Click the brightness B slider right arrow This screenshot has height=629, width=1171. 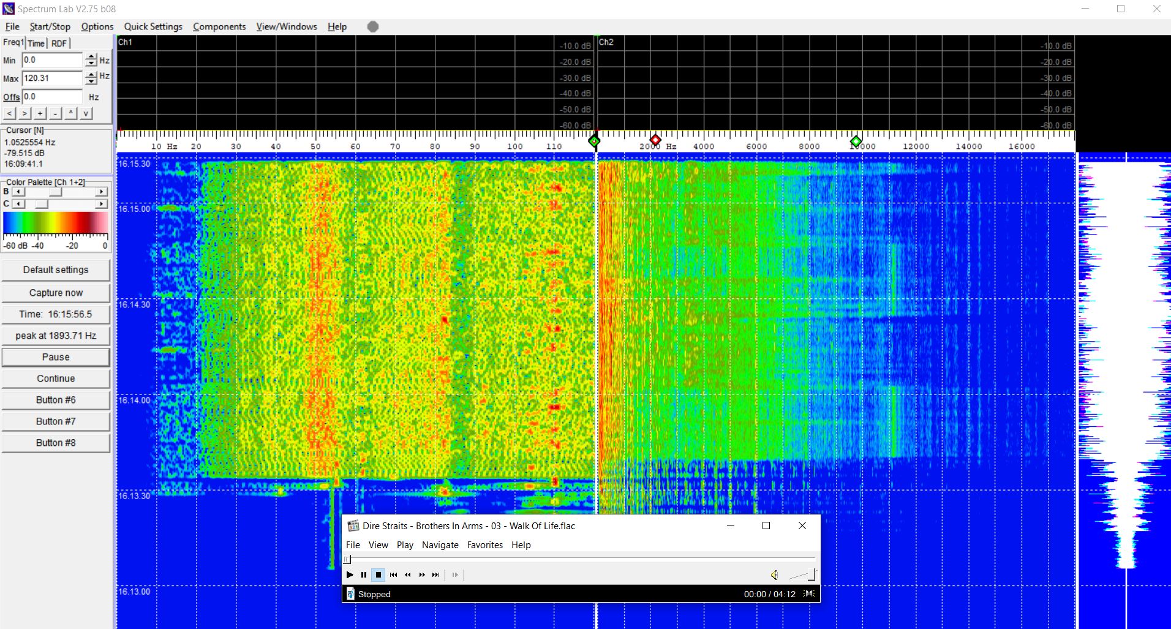(102, 192)
